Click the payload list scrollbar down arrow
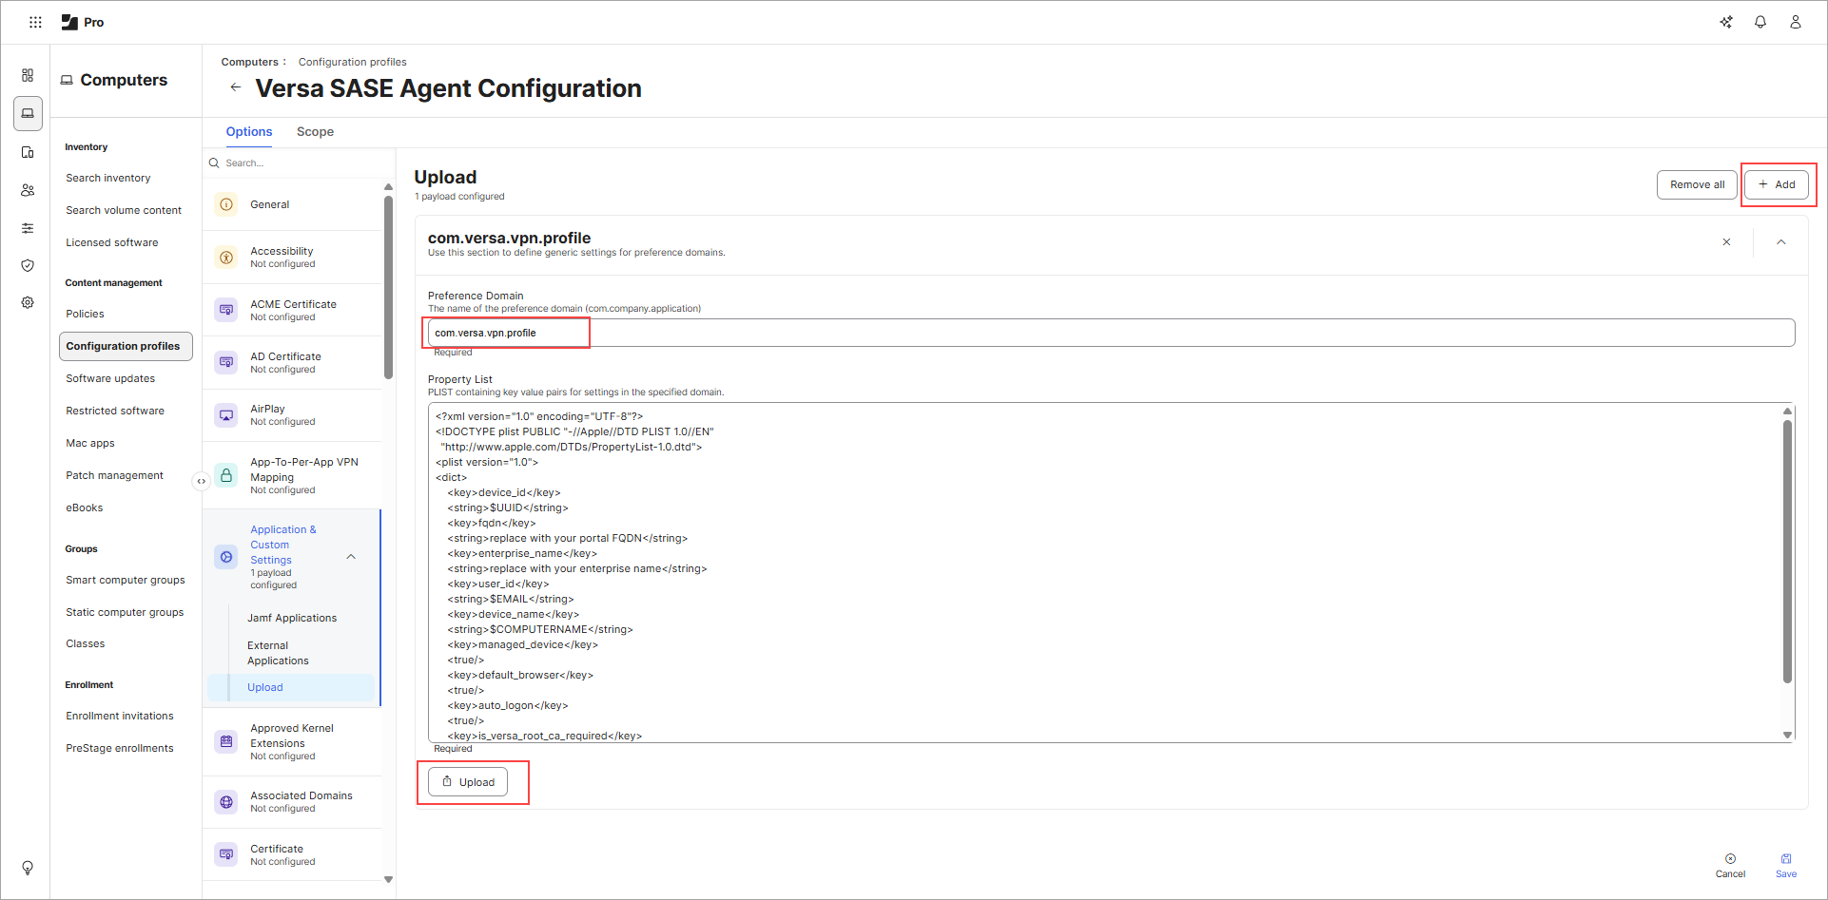Viewport: 1828px width, 900px height. coord(388,879)
